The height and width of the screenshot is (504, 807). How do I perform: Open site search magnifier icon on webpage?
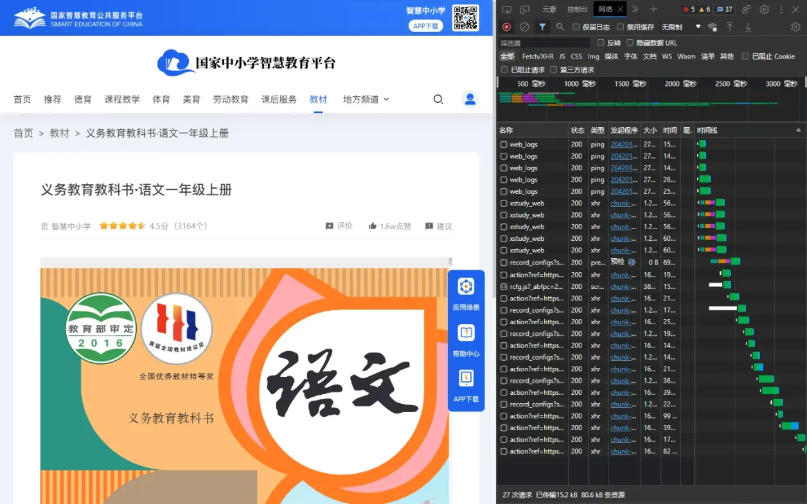(438, 99)
